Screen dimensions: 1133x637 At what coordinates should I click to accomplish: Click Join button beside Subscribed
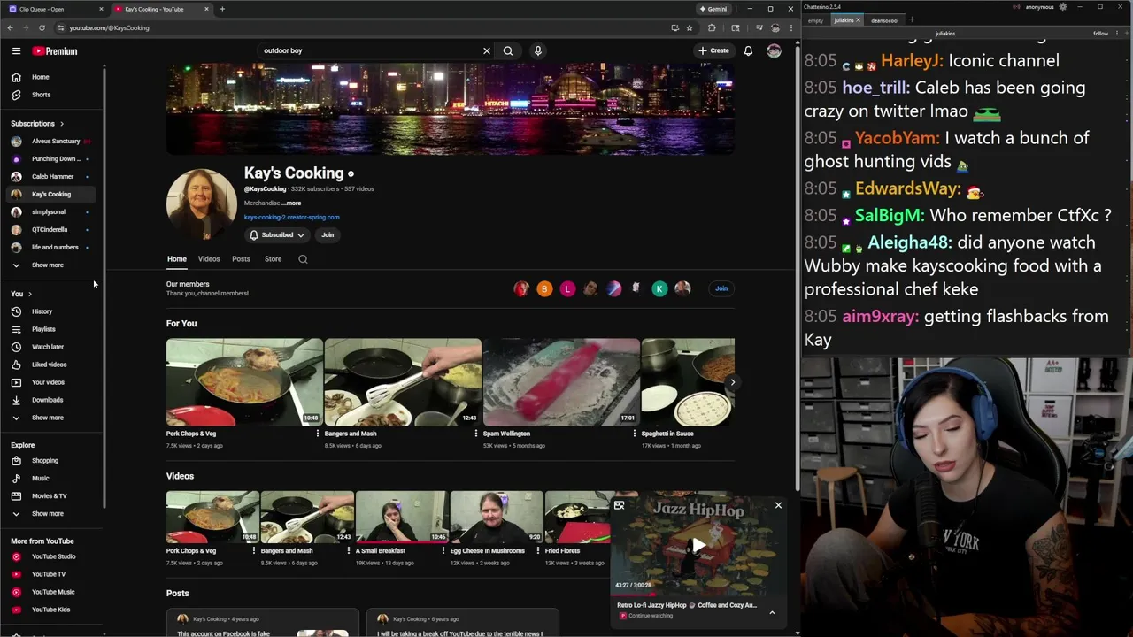click(x=328, y=235)
